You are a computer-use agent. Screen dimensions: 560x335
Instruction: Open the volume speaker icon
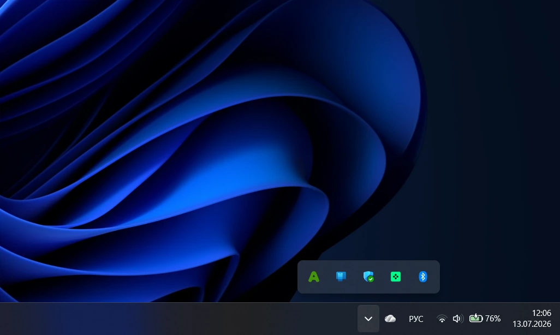point(458,318)
